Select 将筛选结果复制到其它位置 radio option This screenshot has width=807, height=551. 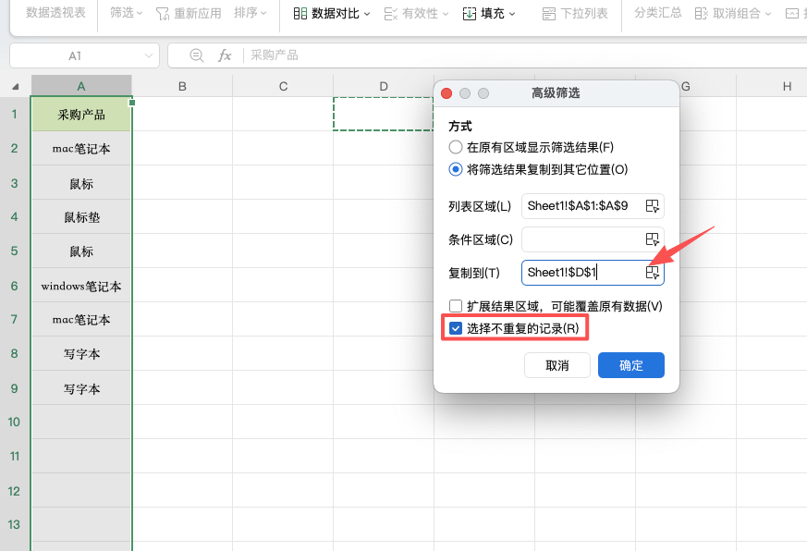click(456, 169)
